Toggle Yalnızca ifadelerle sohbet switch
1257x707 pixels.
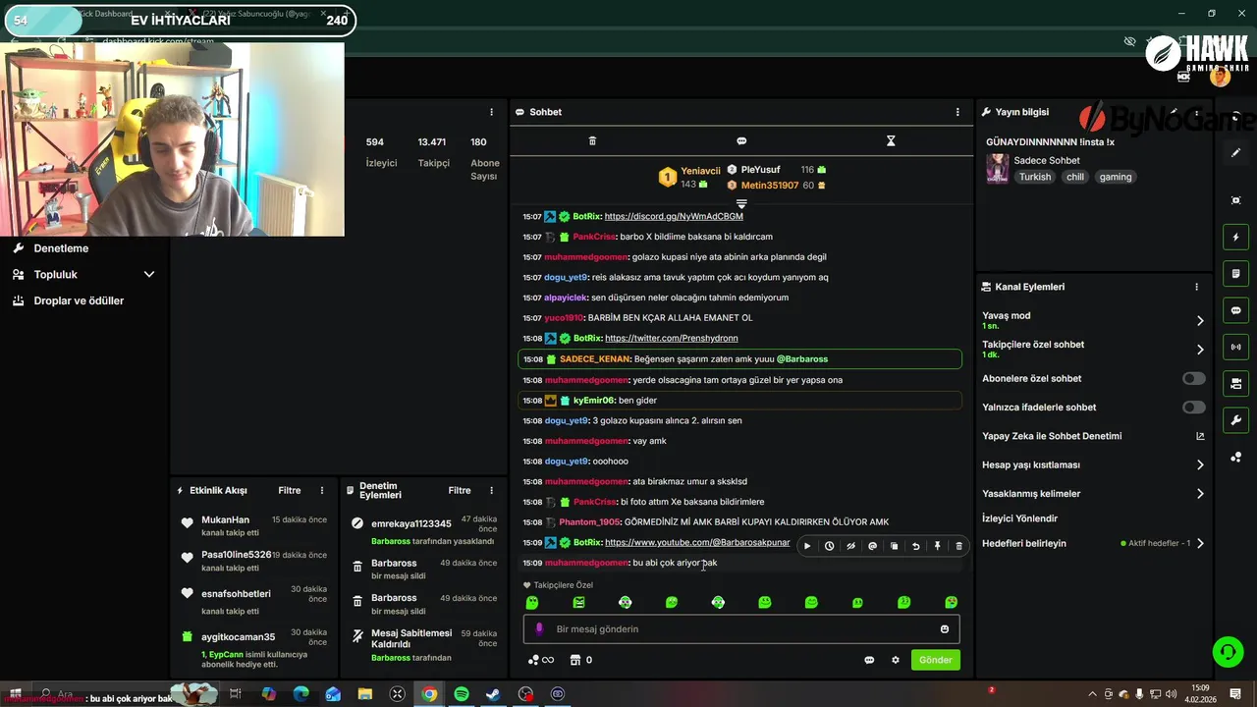1193,408
